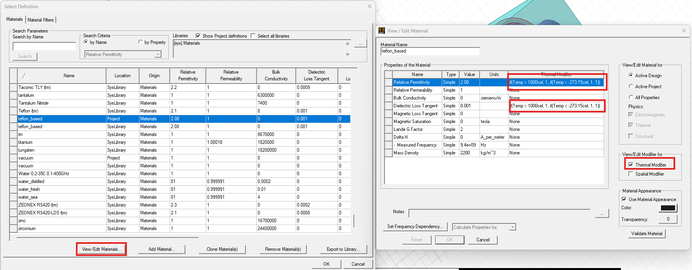692x270 pixels.
Task: Click the sort icon header left of Name
Action: tap(24, 76)
